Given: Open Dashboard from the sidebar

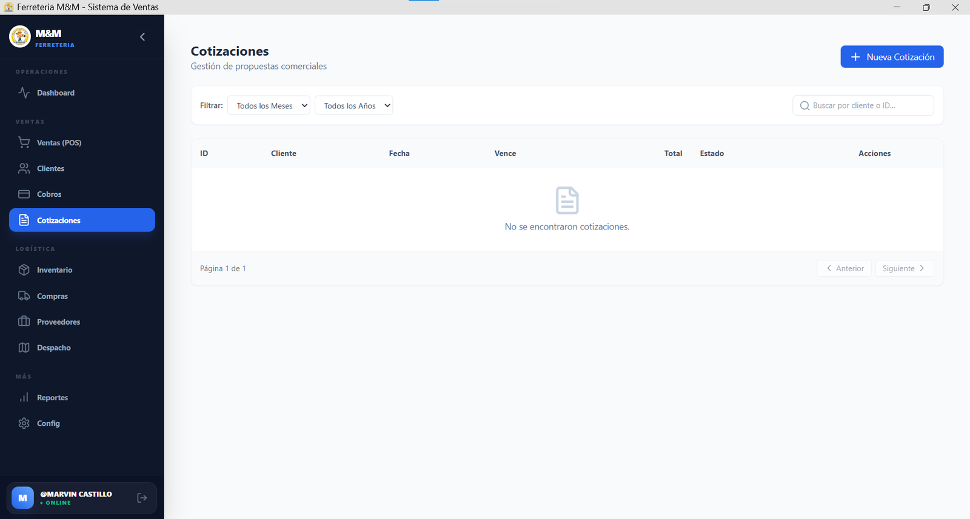Looking at the screenshot, I should tap(82, 93).
